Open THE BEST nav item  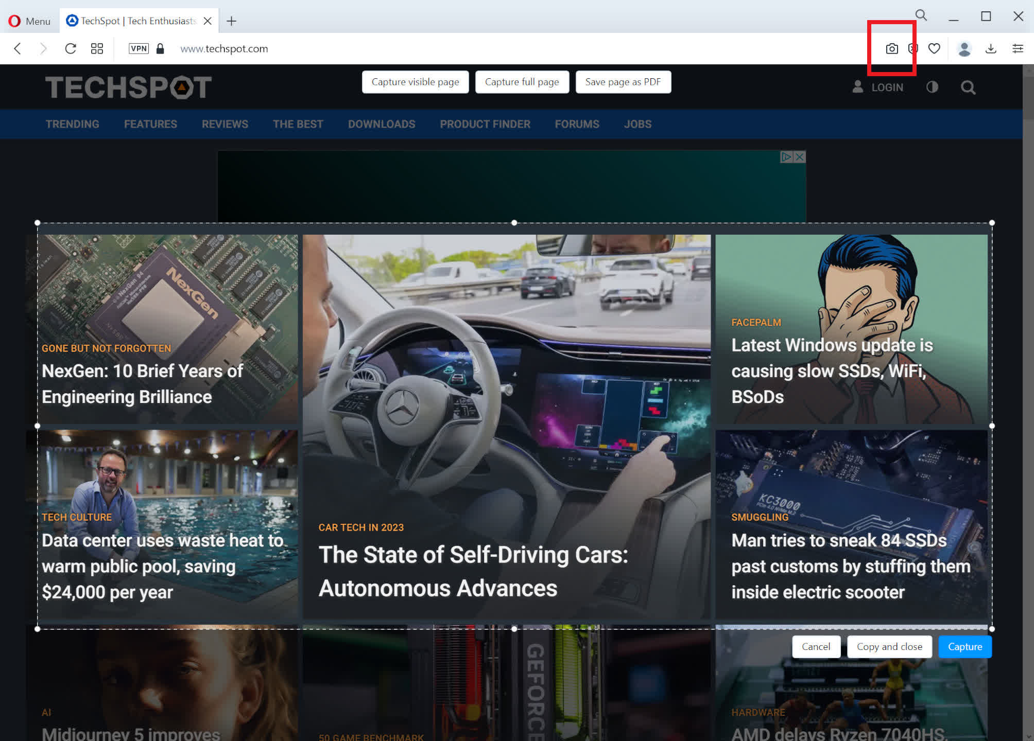tap(298, 124)
